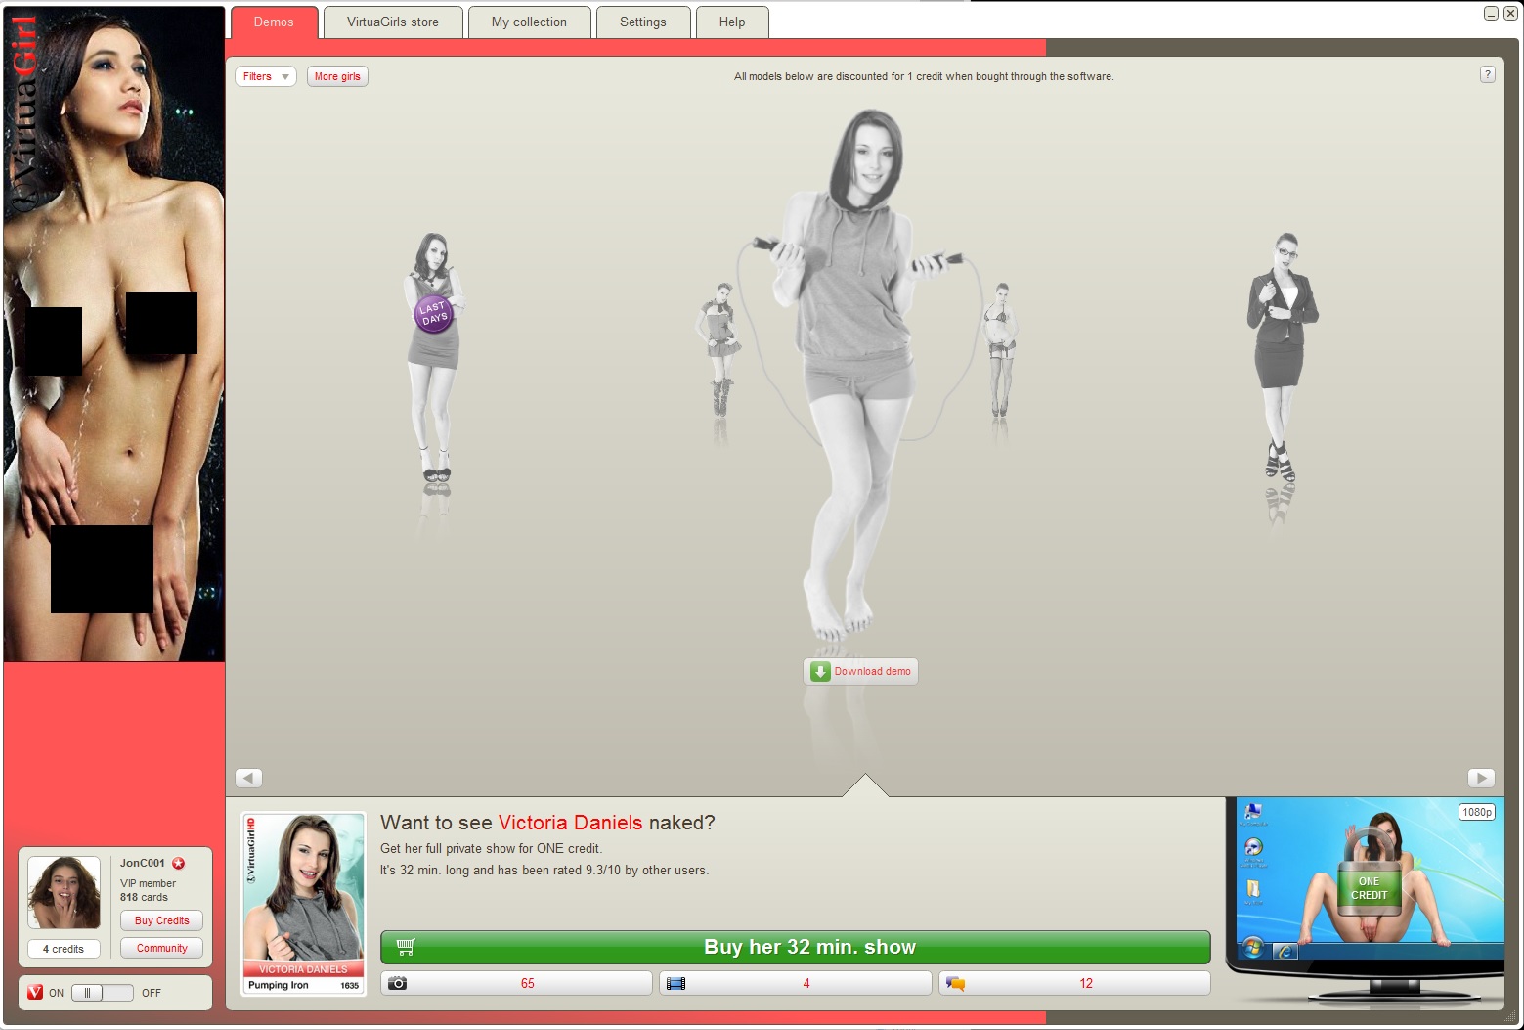Click the 1080p badge on preview
This screenshot has height=1030, width=1524.
coord(1477,812)
